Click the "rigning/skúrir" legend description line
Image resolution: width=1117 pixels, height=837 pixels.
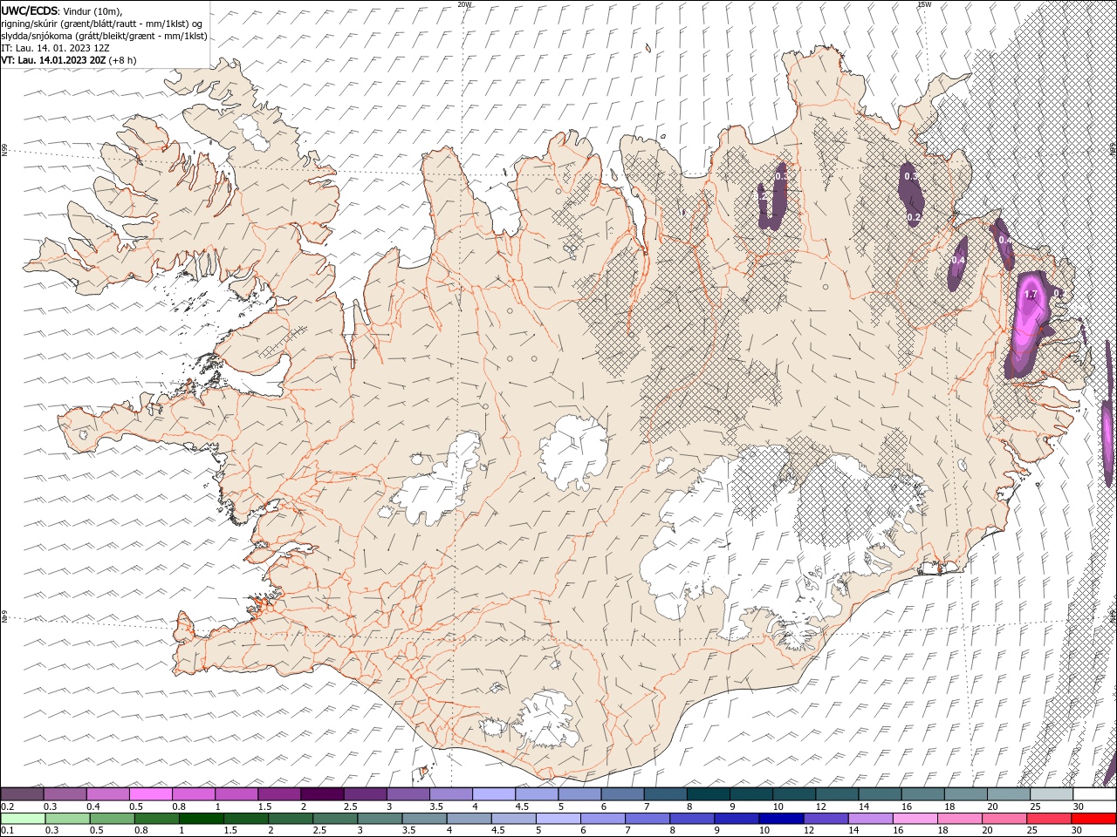point(101,23)
